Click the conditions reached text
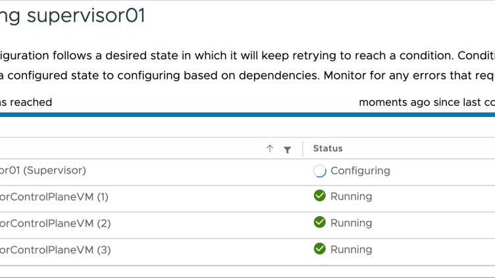This screenshot has width=495, height=278. [x=26, y=103]
